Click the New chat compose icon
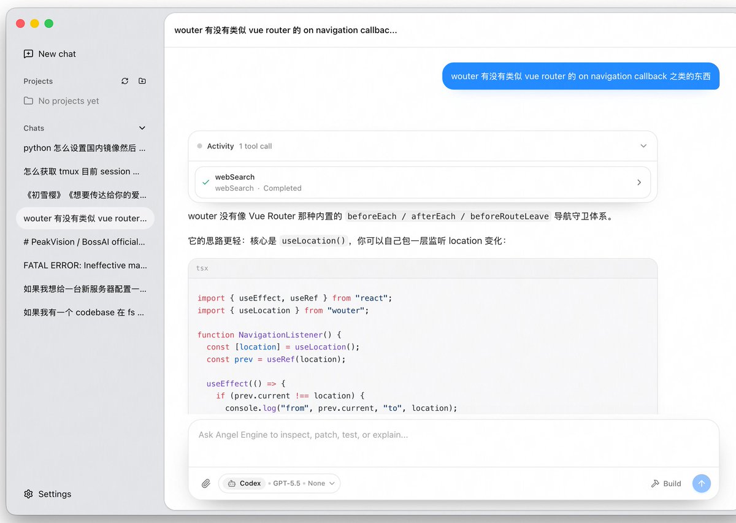The height and width of the screenshot is (523, 736). 28,54
